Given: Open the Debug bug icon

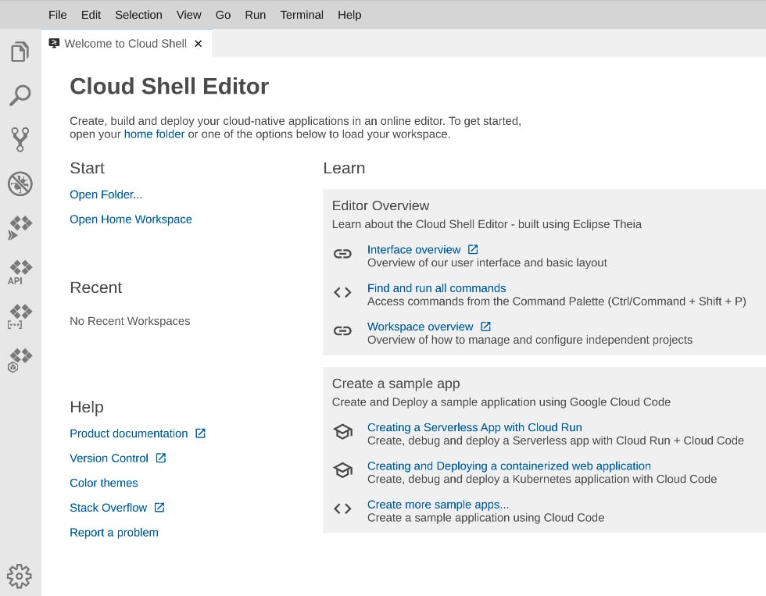Looking at the screenshot, I should pos(20,184).
